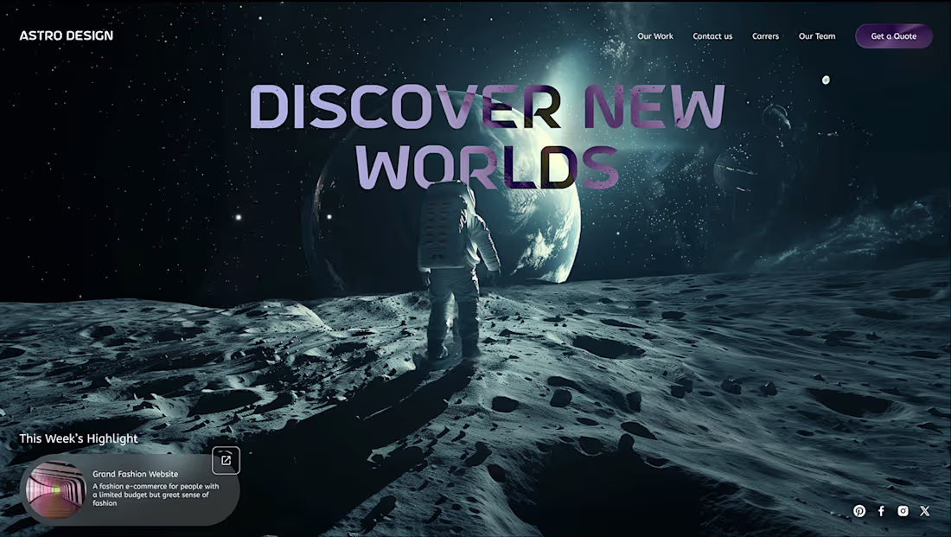Viewport: 951px width, 537px height.
Task: Click the small white dot near the planet
Action: click(x=826, y=79)
